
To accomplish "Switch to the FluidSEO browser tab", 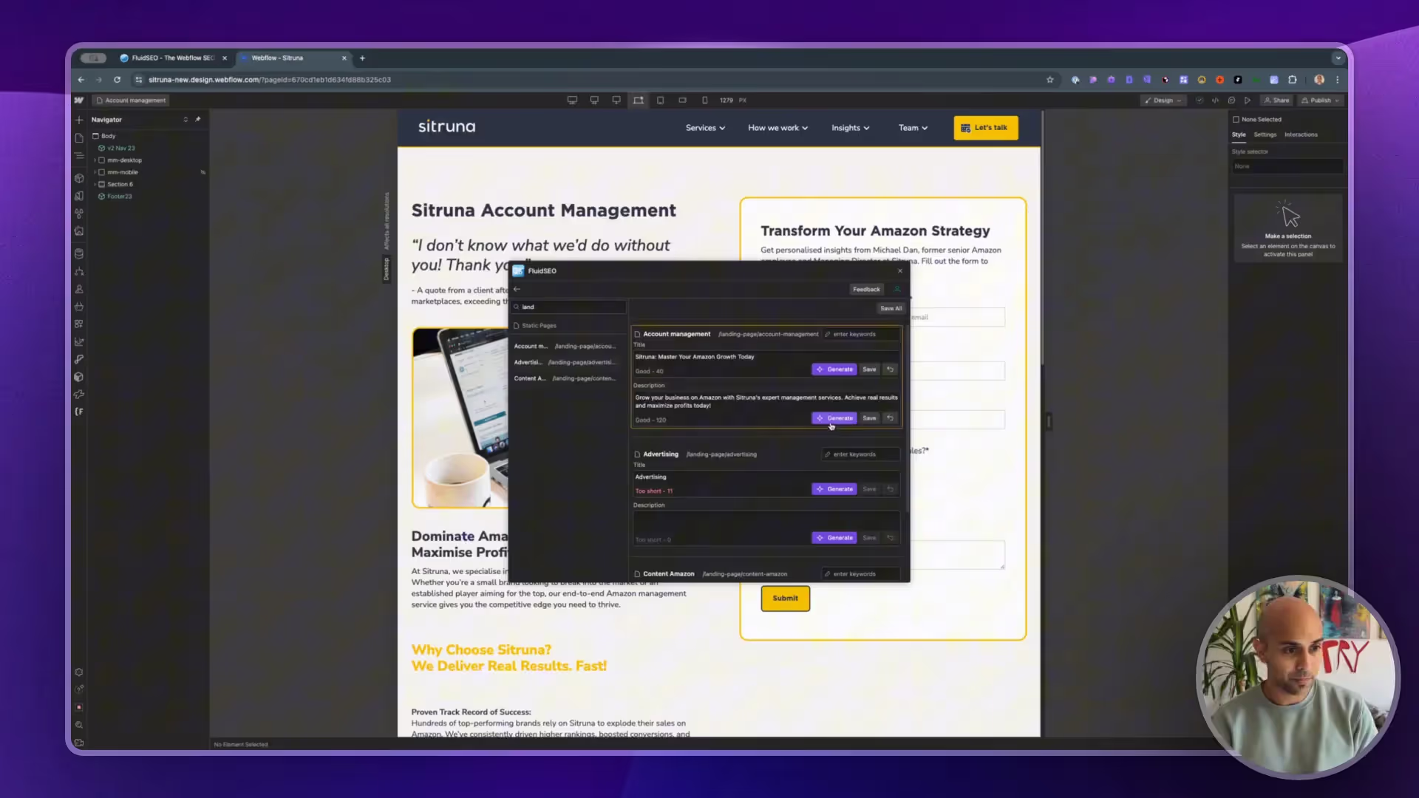I will pyautogui.click(x=173, y=58).
